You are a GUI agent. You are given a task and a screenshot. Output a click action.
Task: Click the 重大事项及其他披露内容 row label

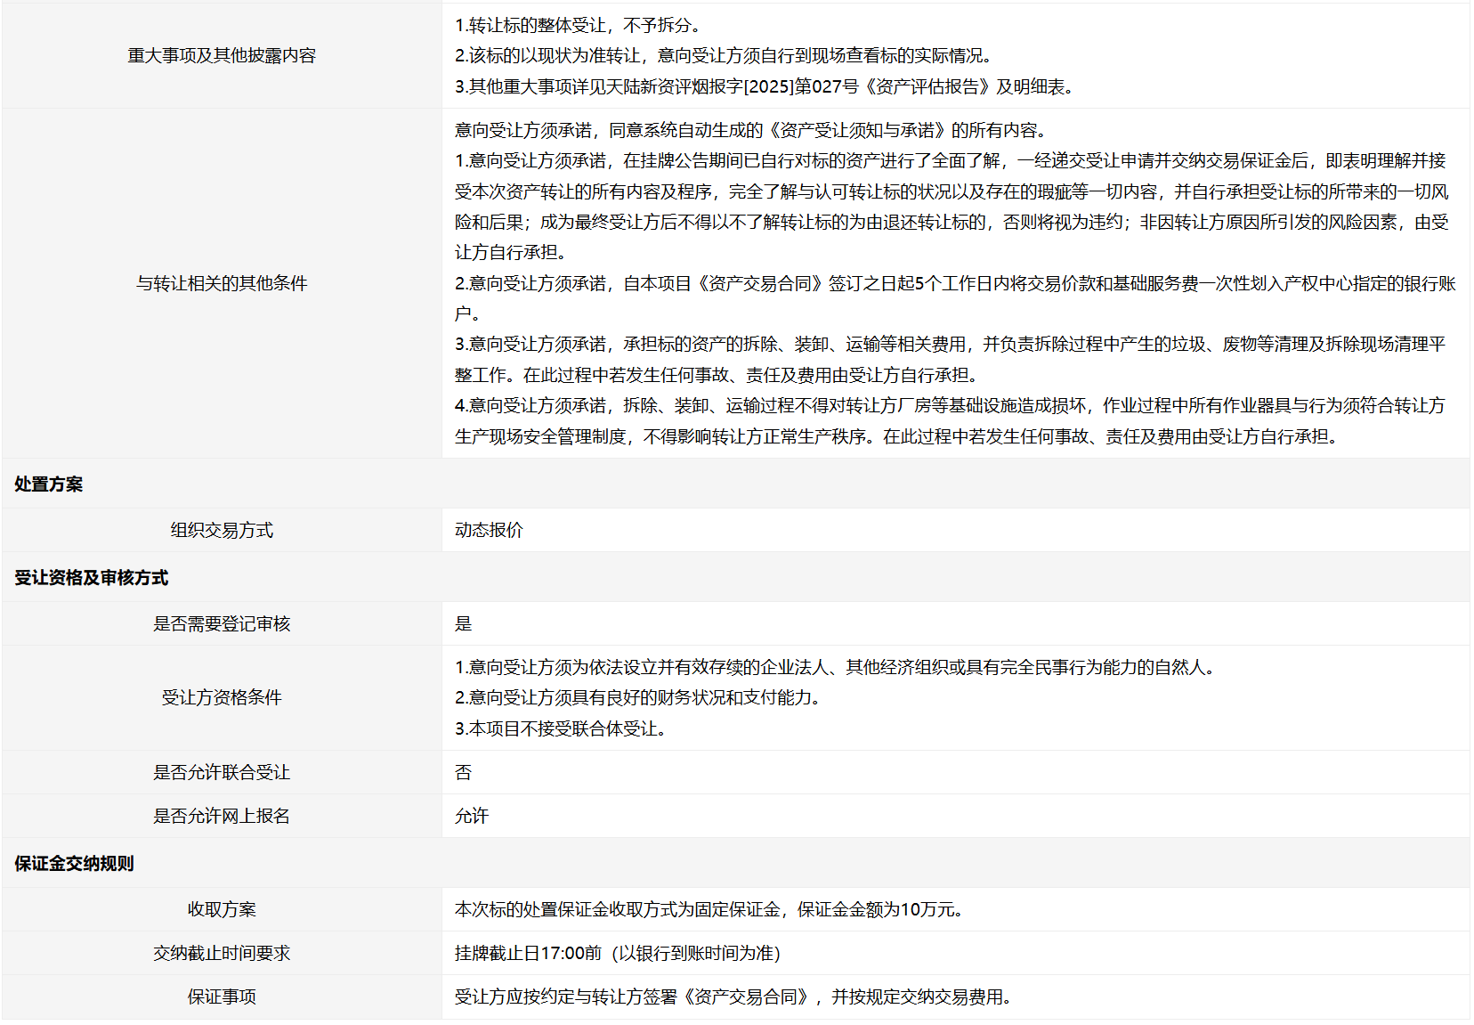[222, 55]
